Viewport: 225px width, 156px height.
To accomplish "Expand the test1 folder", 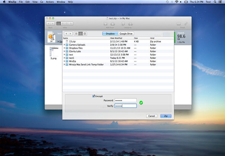I will 64,58.
